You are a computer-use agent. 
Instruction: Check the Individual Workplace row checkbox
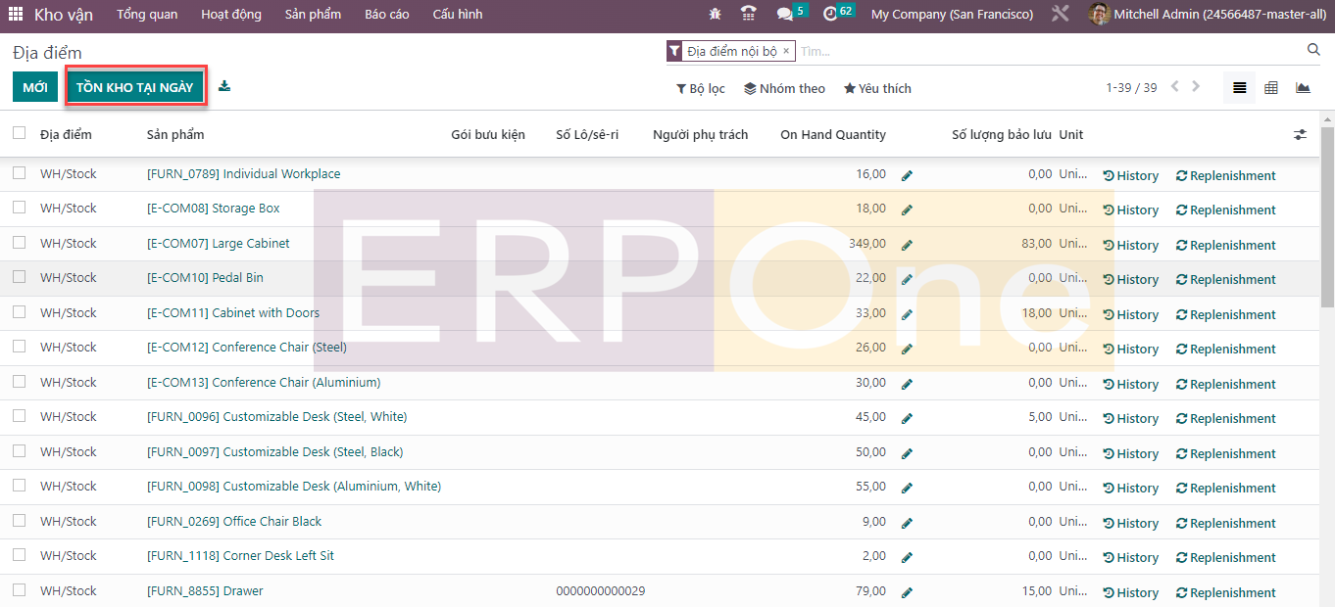20,173
